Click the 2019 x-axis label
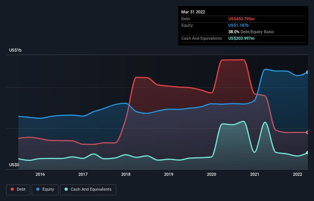 click(x=169, y=174)
